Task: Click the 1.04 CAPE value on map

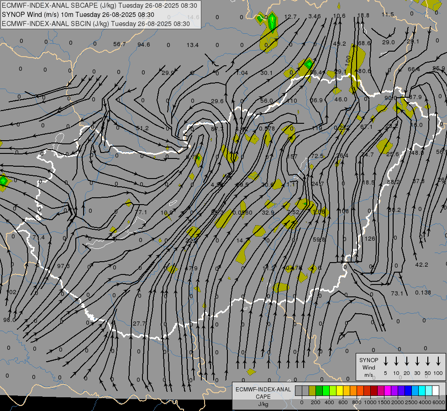Action: (242, 73)
